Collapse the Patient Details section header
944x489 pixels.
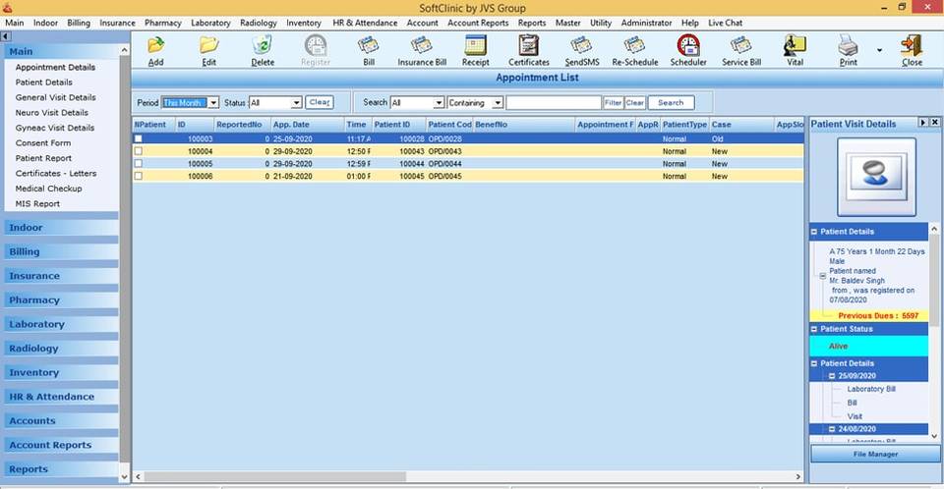[x=814, y=232]
